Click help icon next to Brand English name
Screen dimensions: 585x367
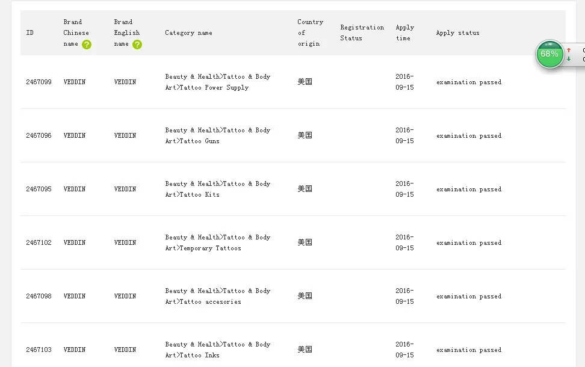[137, 45]
